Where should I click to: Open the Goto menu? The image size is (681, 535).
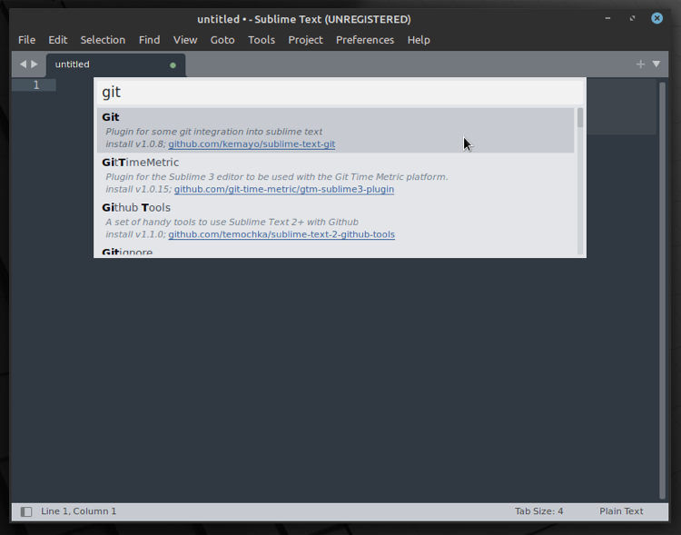[222, 40]
